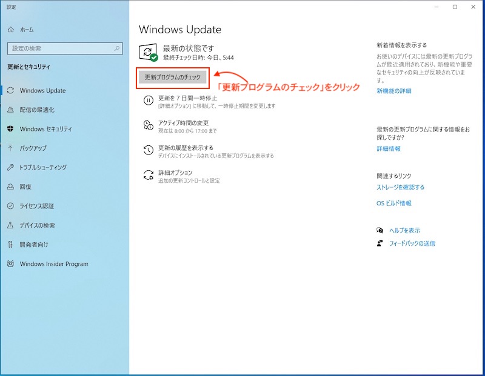This screenshot has height=376, width=485.
Task: Click OS ビルド情報 link
Action: pyautogui.click(x=393, y=203)
